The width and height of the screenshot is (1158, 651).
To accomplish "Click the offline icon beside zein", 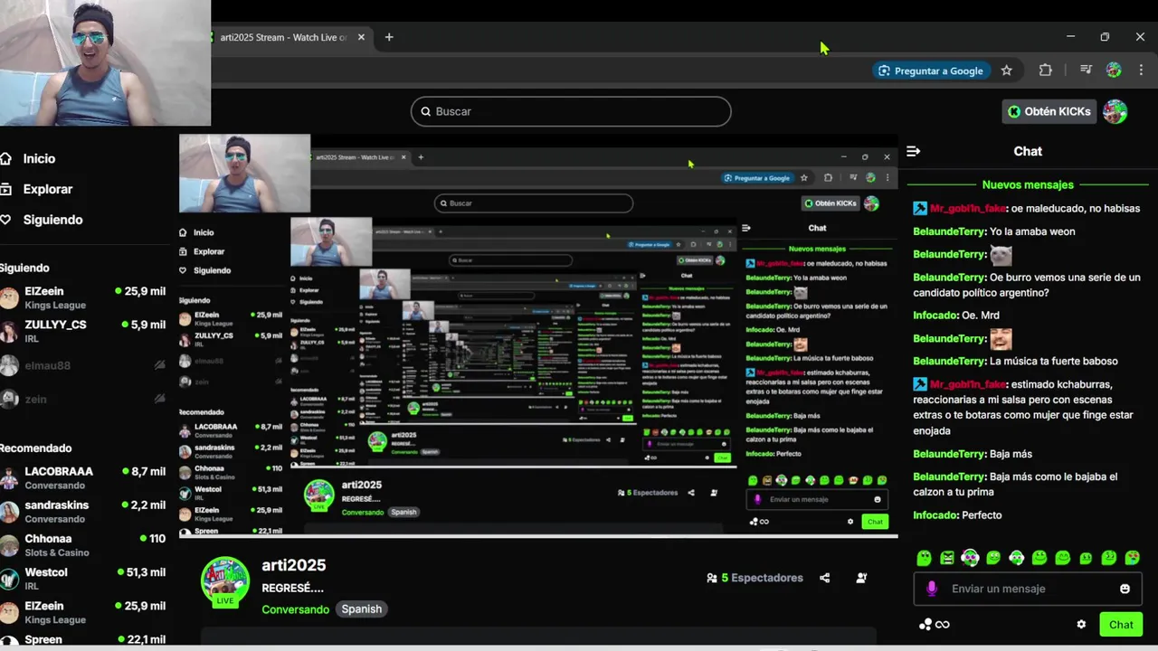I will pyautogui.click(x=160, y=399).
